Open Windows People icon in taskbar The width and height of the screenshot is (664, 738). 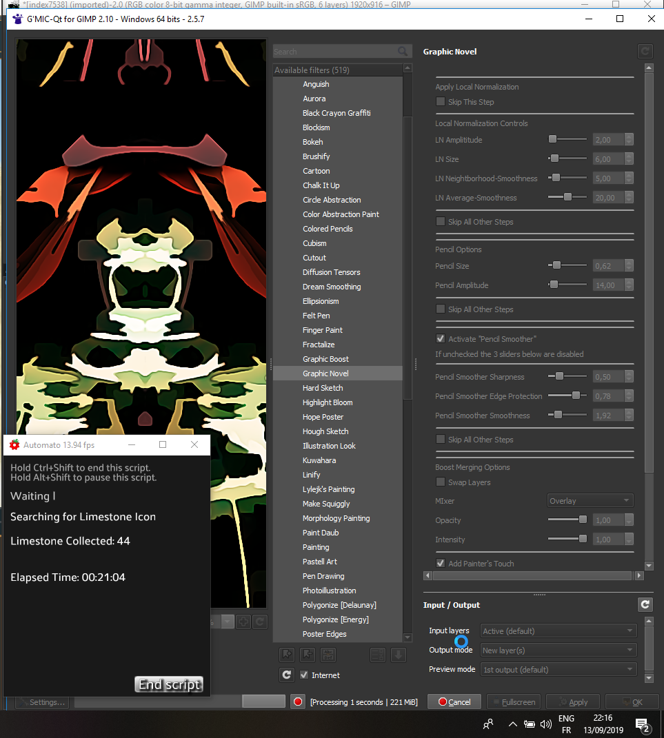488,724
